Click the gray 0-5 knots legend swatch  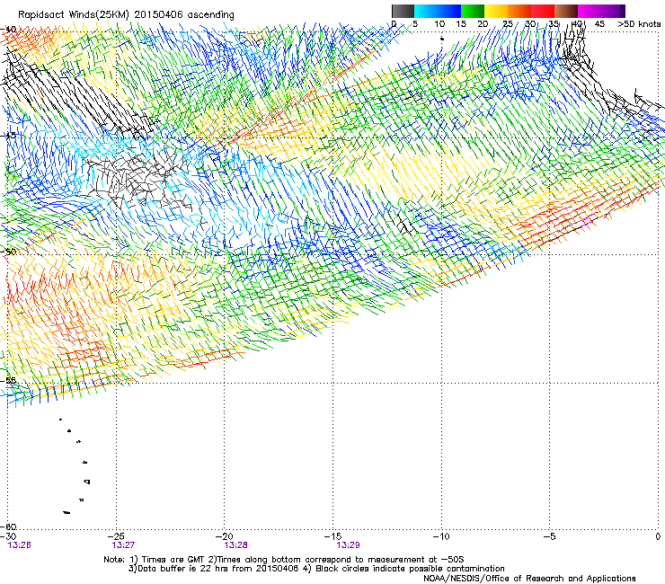[403, 11]
